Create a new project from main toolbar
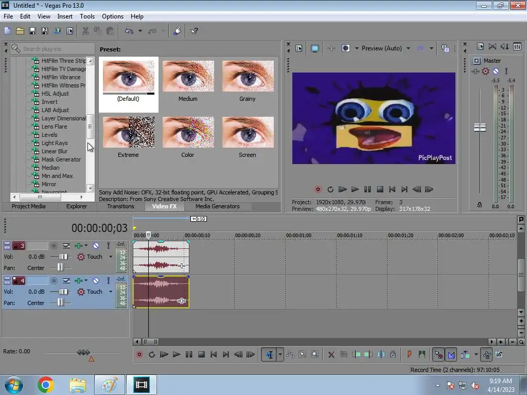This screenshot has height=395, width=527. pyautogui.click(x=7, y=31)
